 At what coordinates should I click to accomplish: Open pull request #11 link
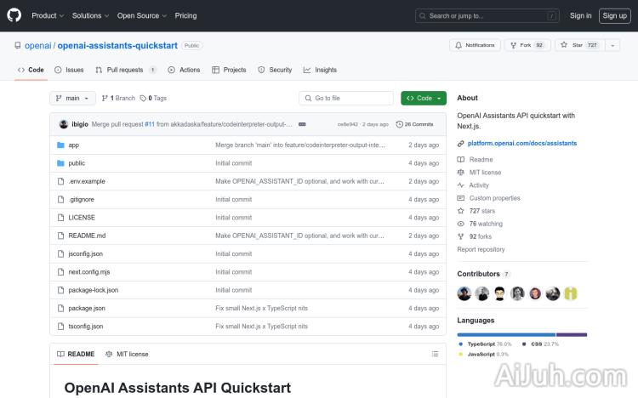pyautogui.click(x=150, y=124)
